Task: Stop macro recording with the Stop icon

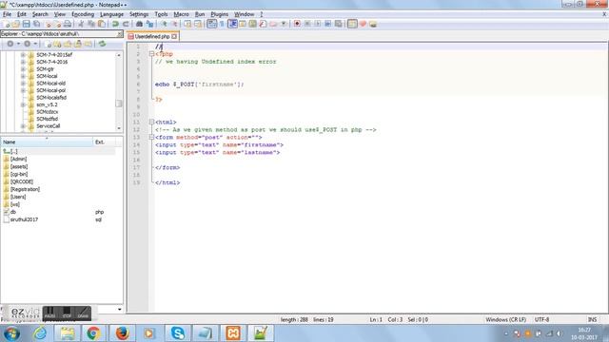Action: [x=307, y=24]
